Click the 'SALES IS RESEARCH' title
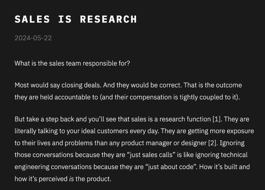The image size is (265, 190). coord(76,19)
